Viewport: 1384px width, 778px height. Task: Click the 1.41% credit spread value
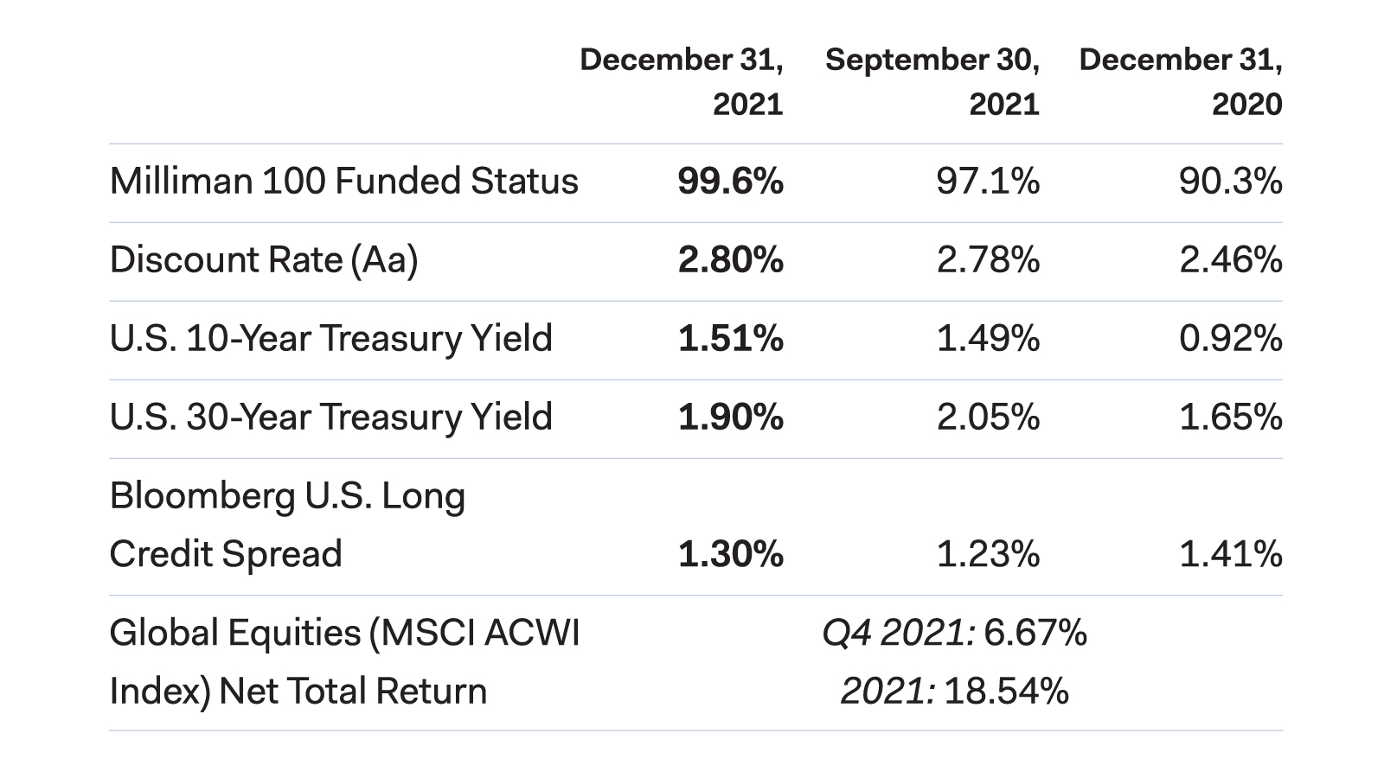click(1230, 554)
